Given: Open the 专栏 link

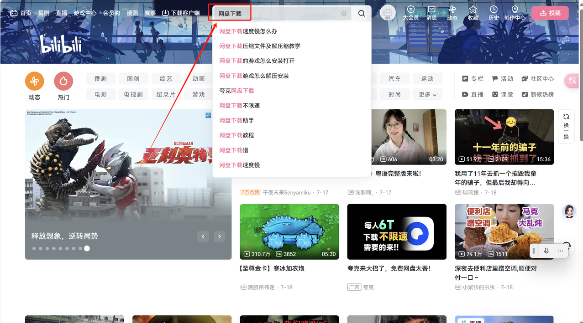Looking at the screenshot, I should click(x=473, y=79).
